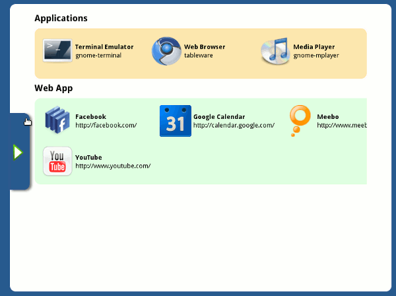Click the Terminal Emulator label
Viewport: 396px width, 296px height.
click(x=104, y=47)
